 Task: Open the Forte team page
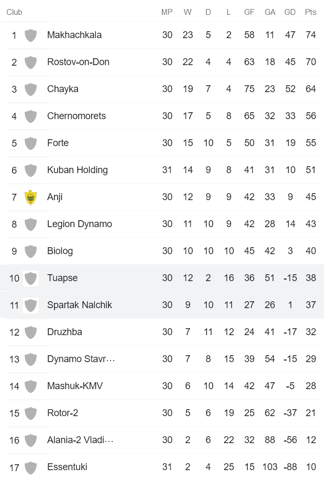coord(58,143)
